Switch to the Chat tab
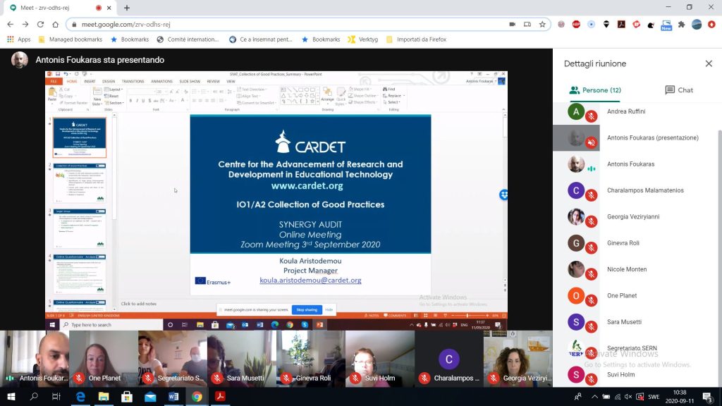 coord(679,90)
